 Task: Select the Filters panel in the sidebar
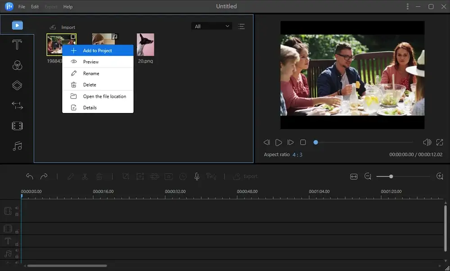17,65
